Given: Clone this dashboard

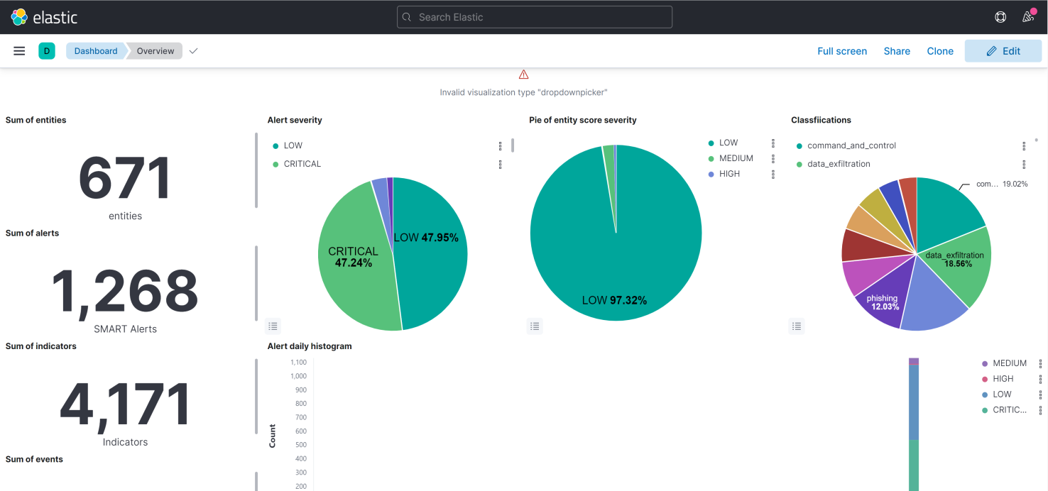Looking at the screenshot, I should 940,51.
